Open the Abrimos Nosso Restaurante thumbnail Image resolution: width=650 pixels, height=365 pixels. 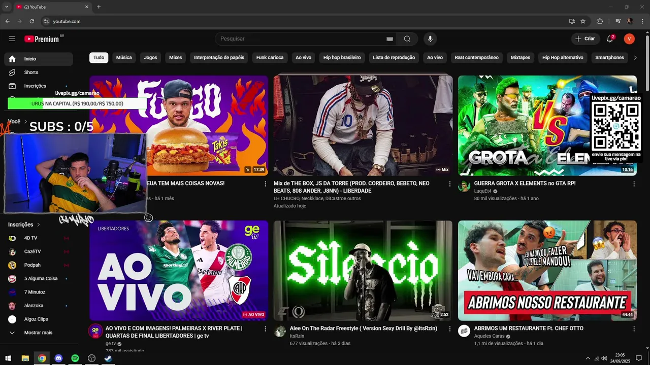pos(547,270)
